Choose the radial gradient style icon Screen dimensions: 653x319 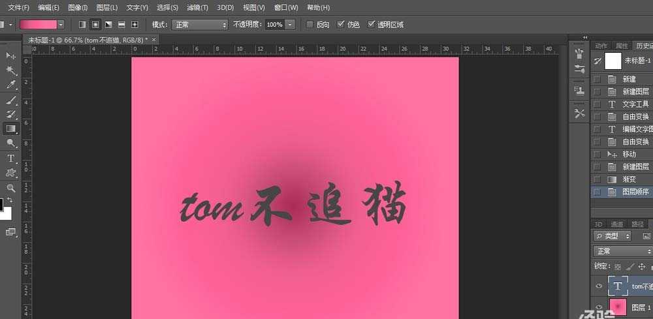(95, 25)
